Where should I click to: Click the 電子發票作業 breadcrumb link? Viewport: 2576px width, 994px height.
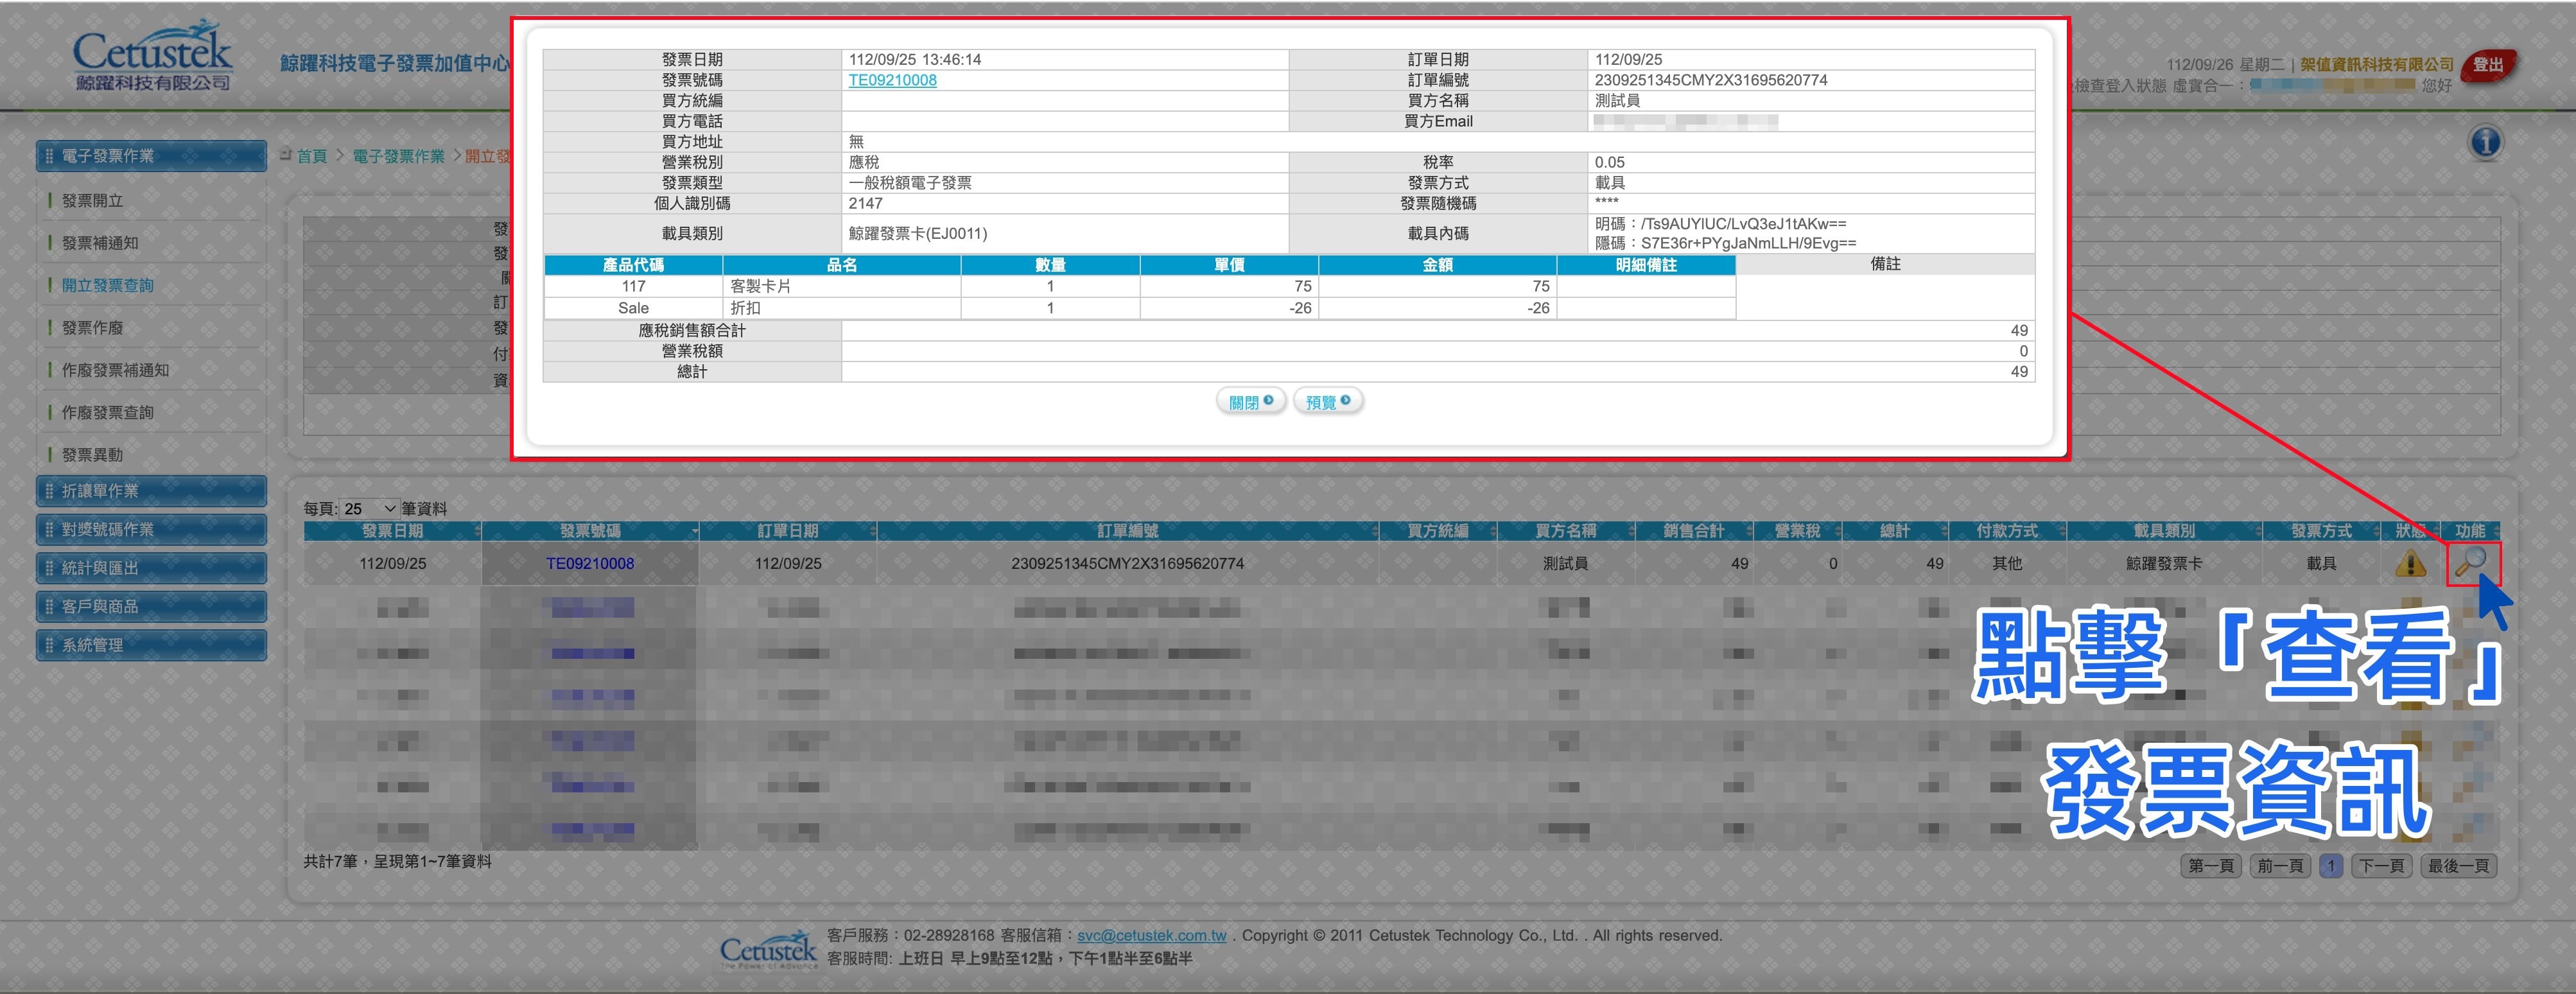click(398, 156)
